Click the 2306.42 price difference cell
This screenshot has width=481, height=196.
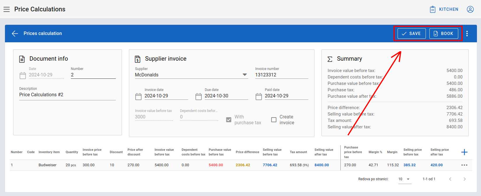(x=243, y=165)
